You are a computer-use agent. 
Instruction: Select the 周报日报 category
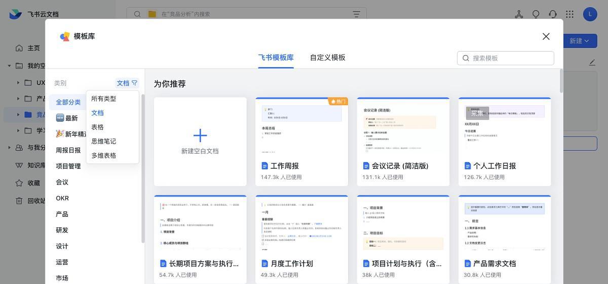(x=68, y=150)
